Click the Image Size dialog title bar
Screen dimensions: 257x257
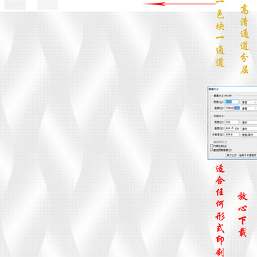pyautogui.click(x=232, y=89)
